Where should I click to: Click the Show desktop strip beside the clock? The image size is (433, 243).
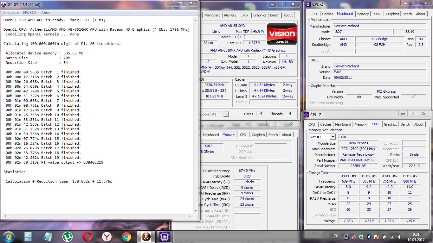[431, 237]
